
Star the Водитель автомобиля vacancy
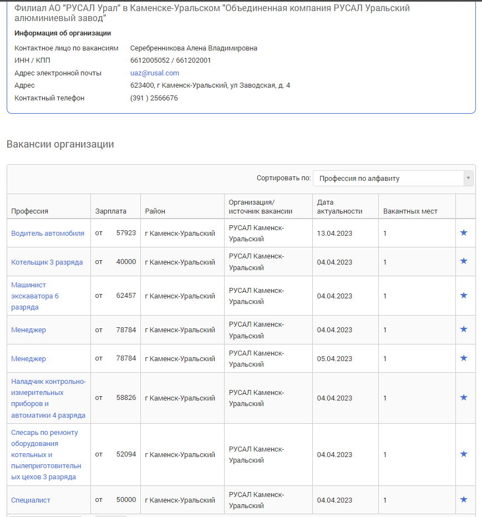464,233
